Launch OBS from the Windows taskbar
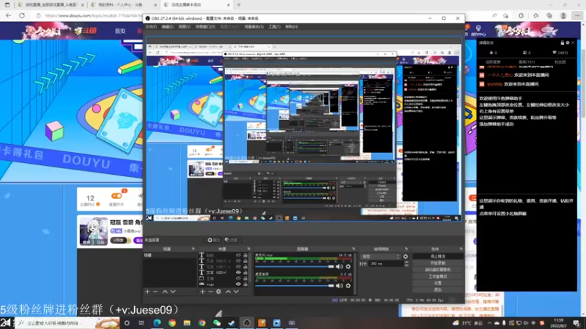Image resolution: width=586 pixels, height=329 pixels. (x=247, y=323)
